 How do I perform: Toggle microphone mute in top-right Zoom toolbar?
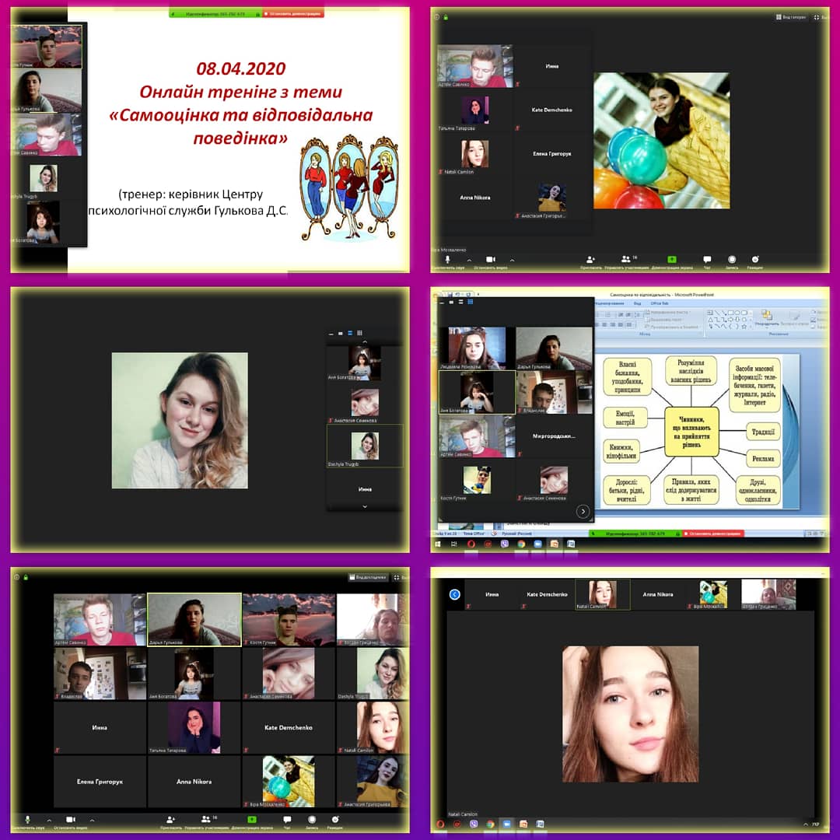447,260
